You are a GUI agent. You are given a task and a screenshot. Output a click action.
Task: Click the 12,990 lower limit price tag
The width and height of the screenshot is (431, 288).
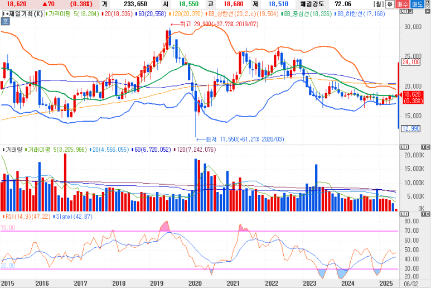(411, 128)
